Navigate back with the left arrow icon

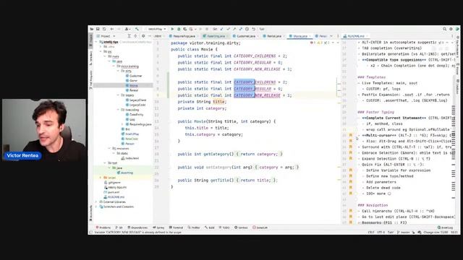[112, 29]
